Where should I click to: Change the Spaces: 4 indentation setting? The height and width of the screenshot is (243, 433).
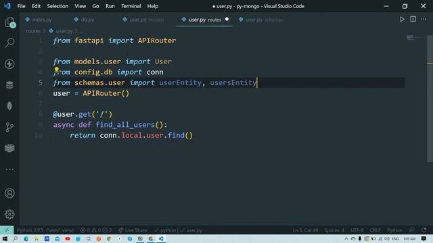click(x=334, y=230)
